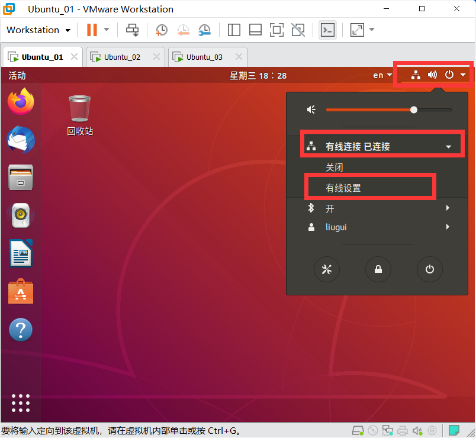Select 关闭 to turn off wired connection
The height and width of the screenshot is (438, 476).
335,168
